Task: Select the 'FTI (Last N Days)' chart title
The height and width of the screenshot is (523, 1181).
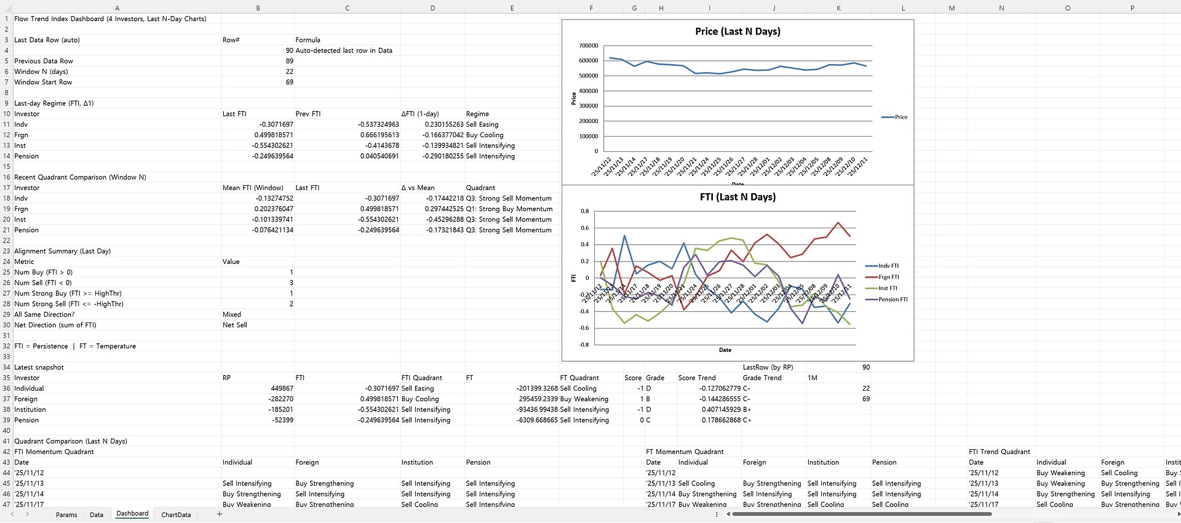Action: point(738,197)
